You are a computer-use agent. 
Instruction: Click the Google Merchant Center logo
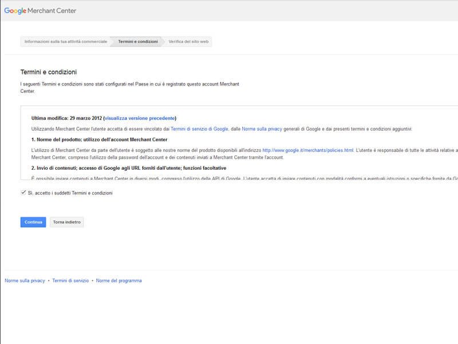pos(40,11)
